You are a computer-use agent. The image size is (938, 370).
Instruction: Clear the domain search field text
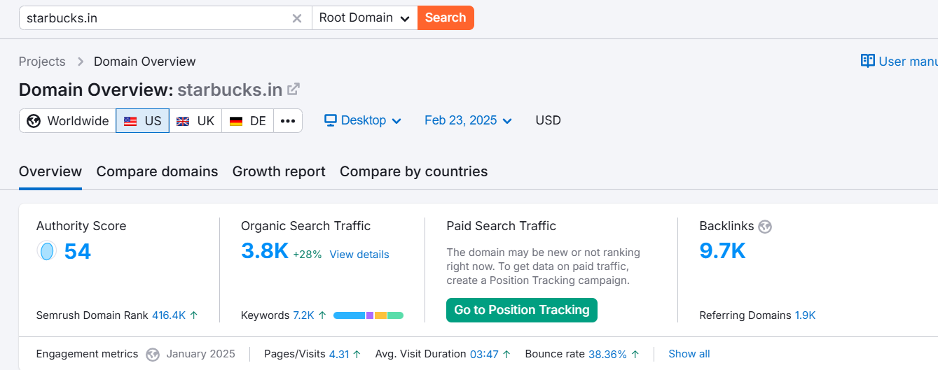click(297, 18)
